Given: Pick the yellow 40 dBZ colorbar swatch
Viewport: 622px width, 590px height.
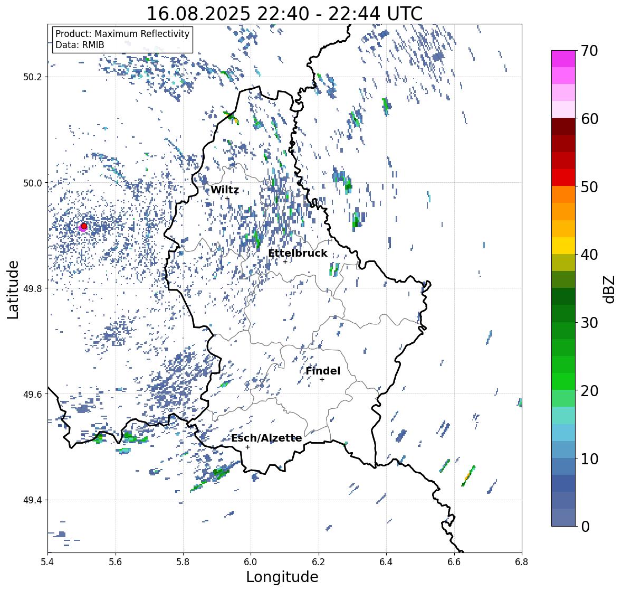Looking at the screenshot, I should pyautogui.click(x=563, y=246).
